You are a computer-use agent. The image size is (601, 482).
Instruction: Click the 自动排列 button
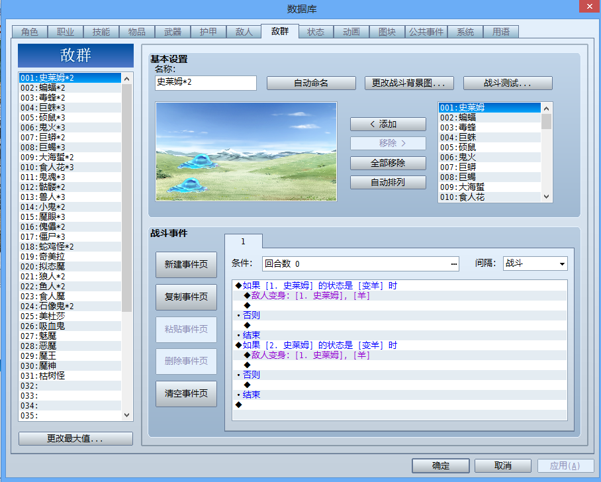pyautogui.click(x=388, y=182)
